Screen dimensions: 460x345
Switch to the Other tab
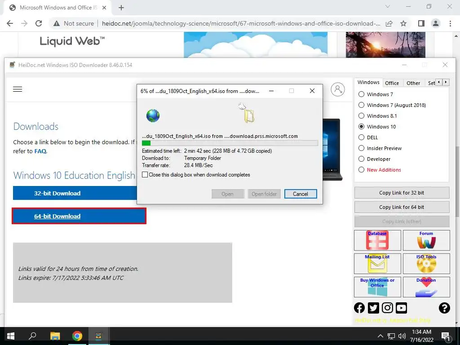pyautogui.click(x=413, y=83)
